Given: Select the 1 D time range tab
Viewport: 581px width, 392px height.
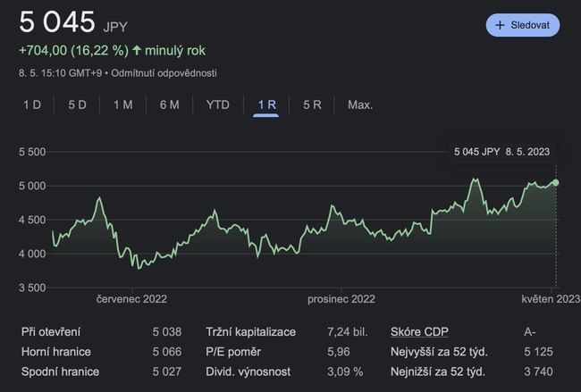Looking at the screenshot, I should [32, 104].
